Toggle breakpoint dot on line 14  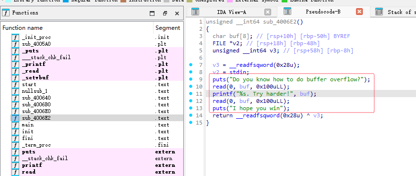pos(190,115)
